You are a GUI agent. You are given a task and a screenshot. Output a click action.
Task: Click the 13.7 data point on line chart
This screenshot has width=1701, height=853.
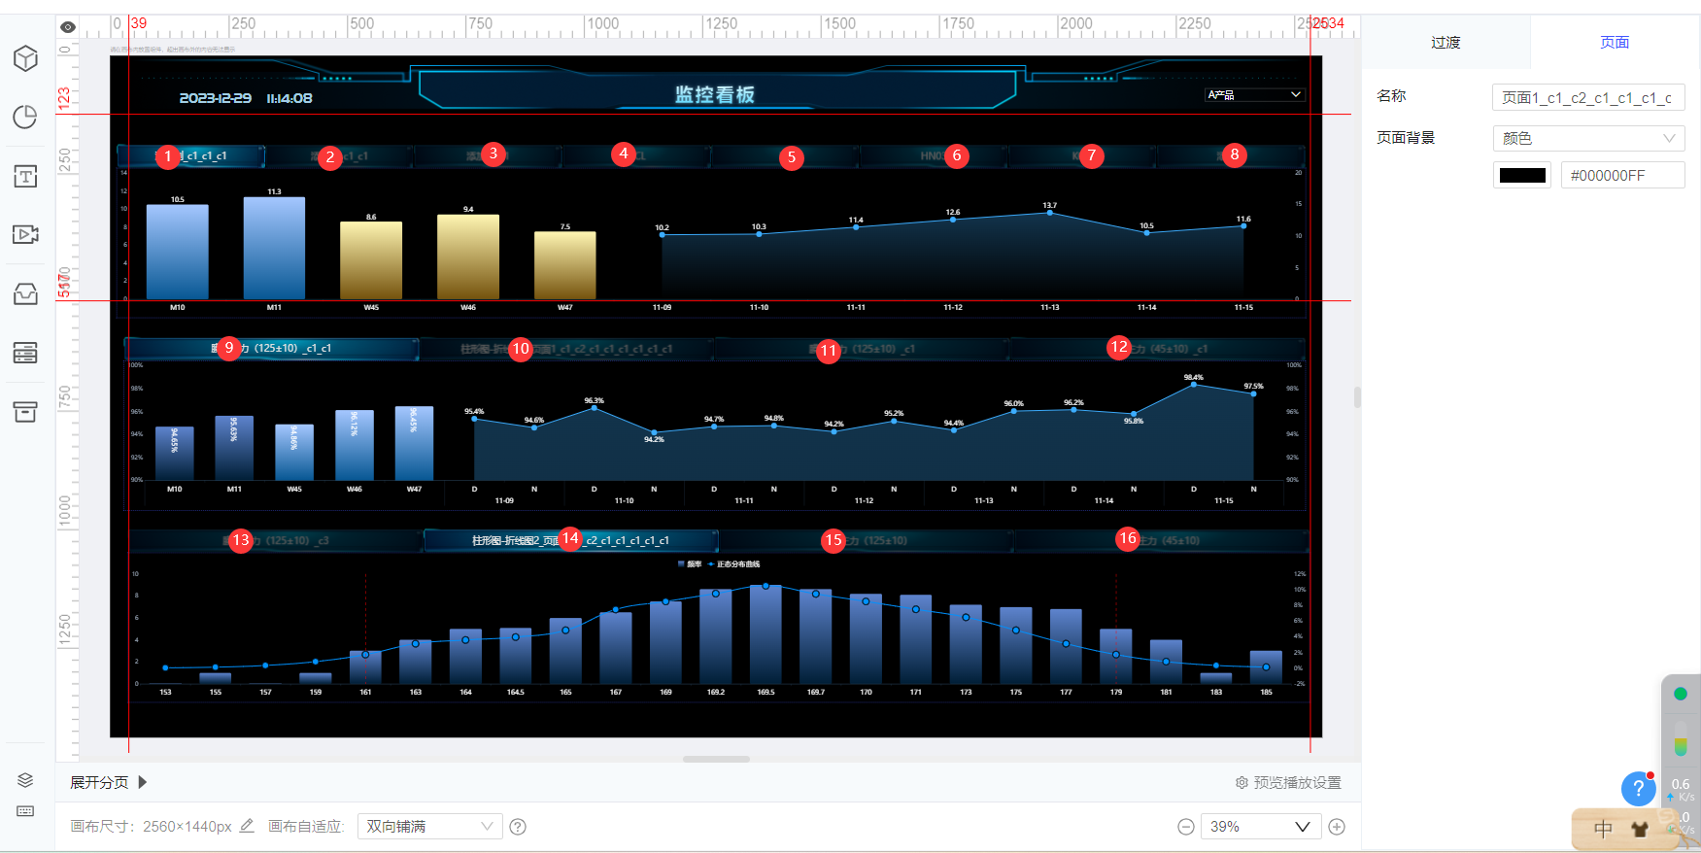[x=1049, y=212]
